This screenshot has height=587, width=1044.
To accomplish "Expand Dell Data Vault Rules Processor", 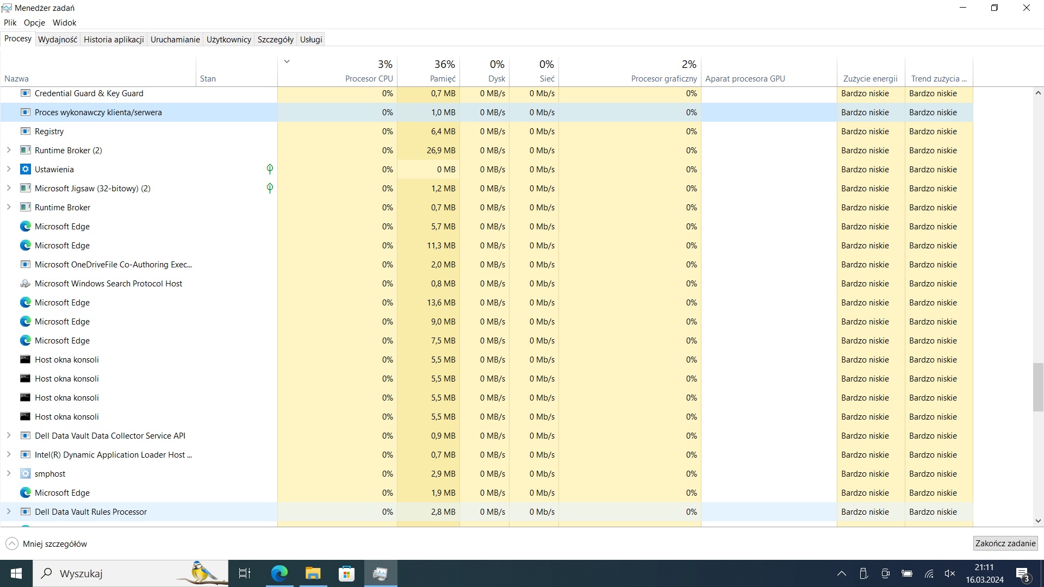I will pos(9,511).
